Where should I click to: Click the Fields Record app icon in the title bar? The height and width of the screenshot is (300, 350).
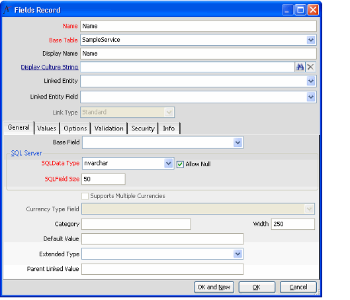7,10
